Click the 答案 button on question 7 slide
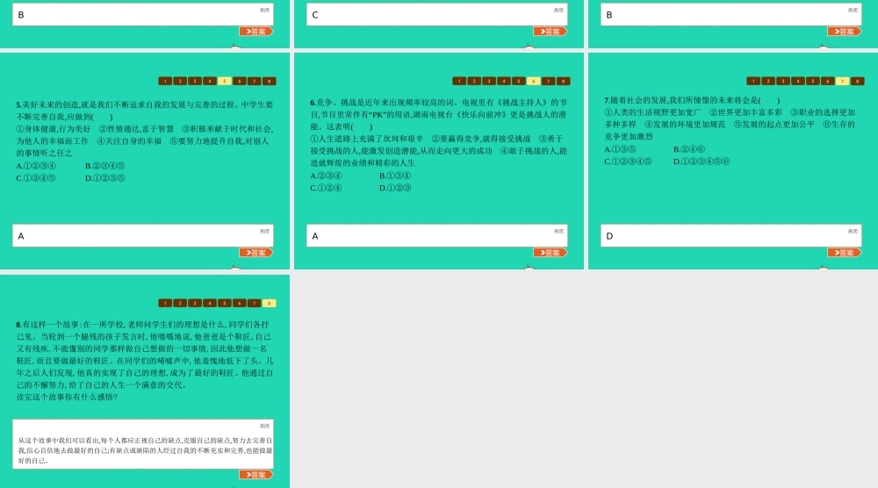The width and height of the screenshot is (878, 488). point(844,253)
